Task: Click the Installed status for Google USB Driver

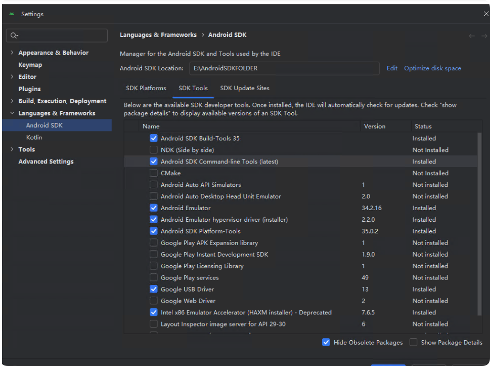Action: [424, 289]
